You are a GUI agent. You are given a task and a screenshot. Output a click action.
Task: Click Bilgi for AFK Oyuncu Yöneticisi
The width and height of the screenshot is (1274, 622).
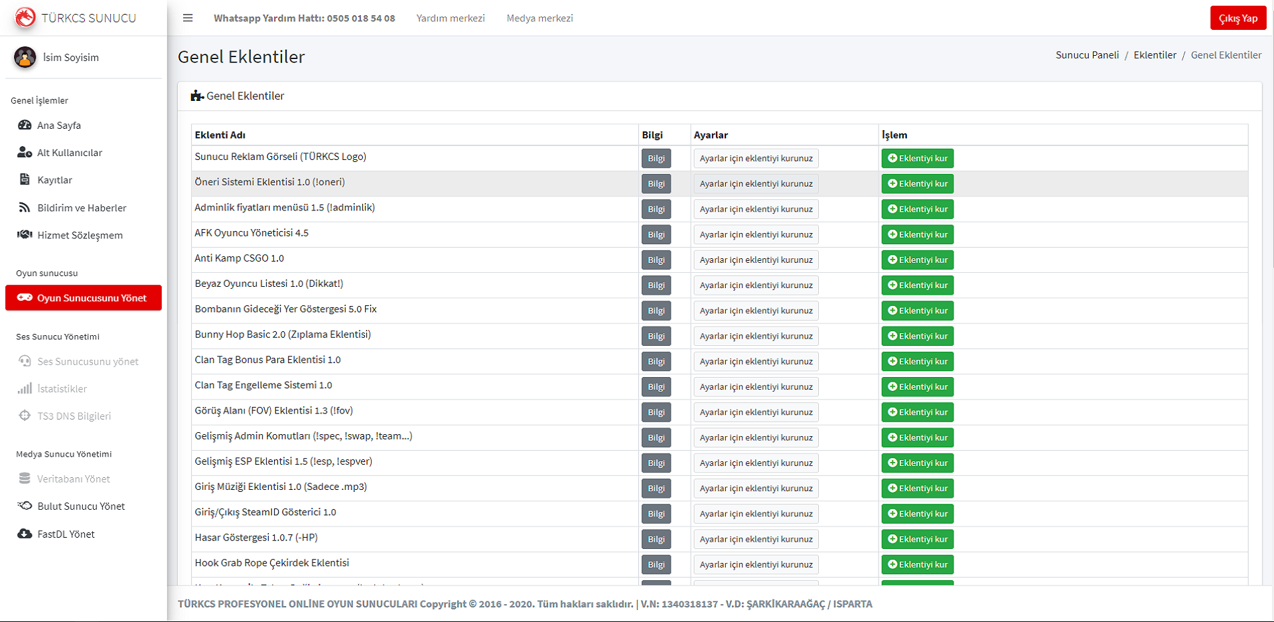tap(656, 234)
